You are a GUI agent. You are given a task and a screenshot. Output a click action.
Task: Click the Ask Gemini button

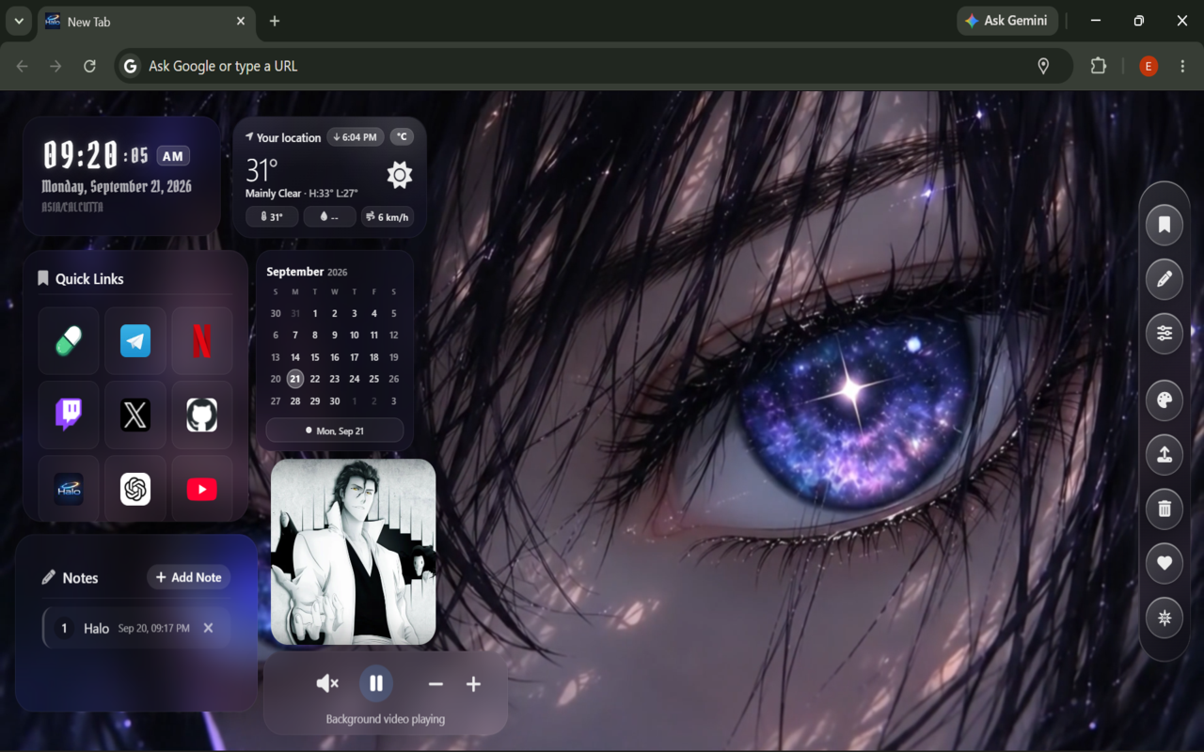pyautogui.click(x=1007, y=21)
